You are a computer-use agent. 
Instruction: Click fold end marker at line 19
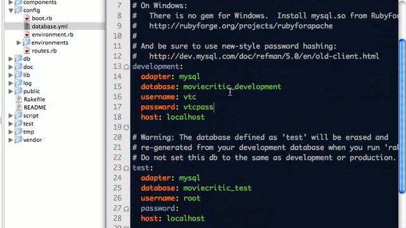[126, 127]
